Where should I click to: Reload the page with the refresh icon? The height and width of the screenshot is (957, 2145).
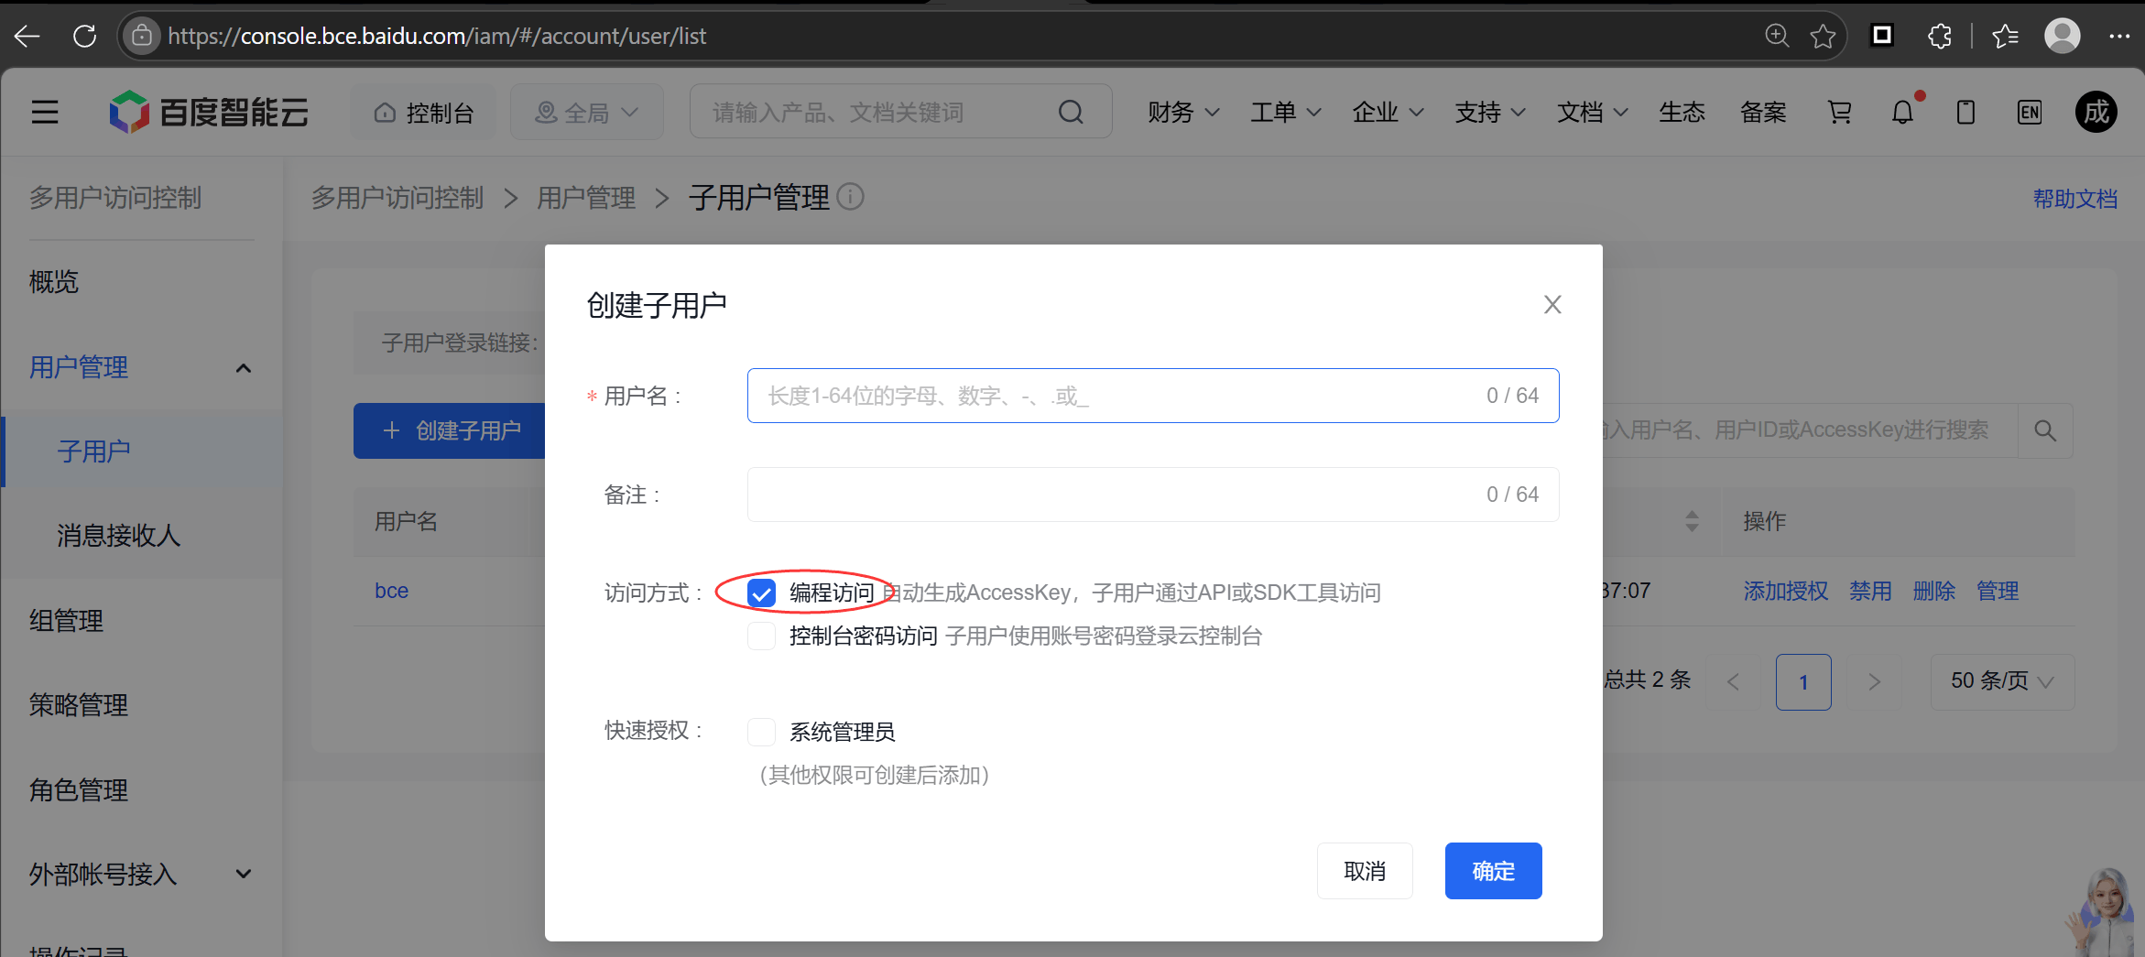point(84,36)
